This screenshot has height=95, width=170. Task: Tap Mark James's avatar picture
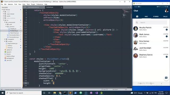click(x=135, y=35)
